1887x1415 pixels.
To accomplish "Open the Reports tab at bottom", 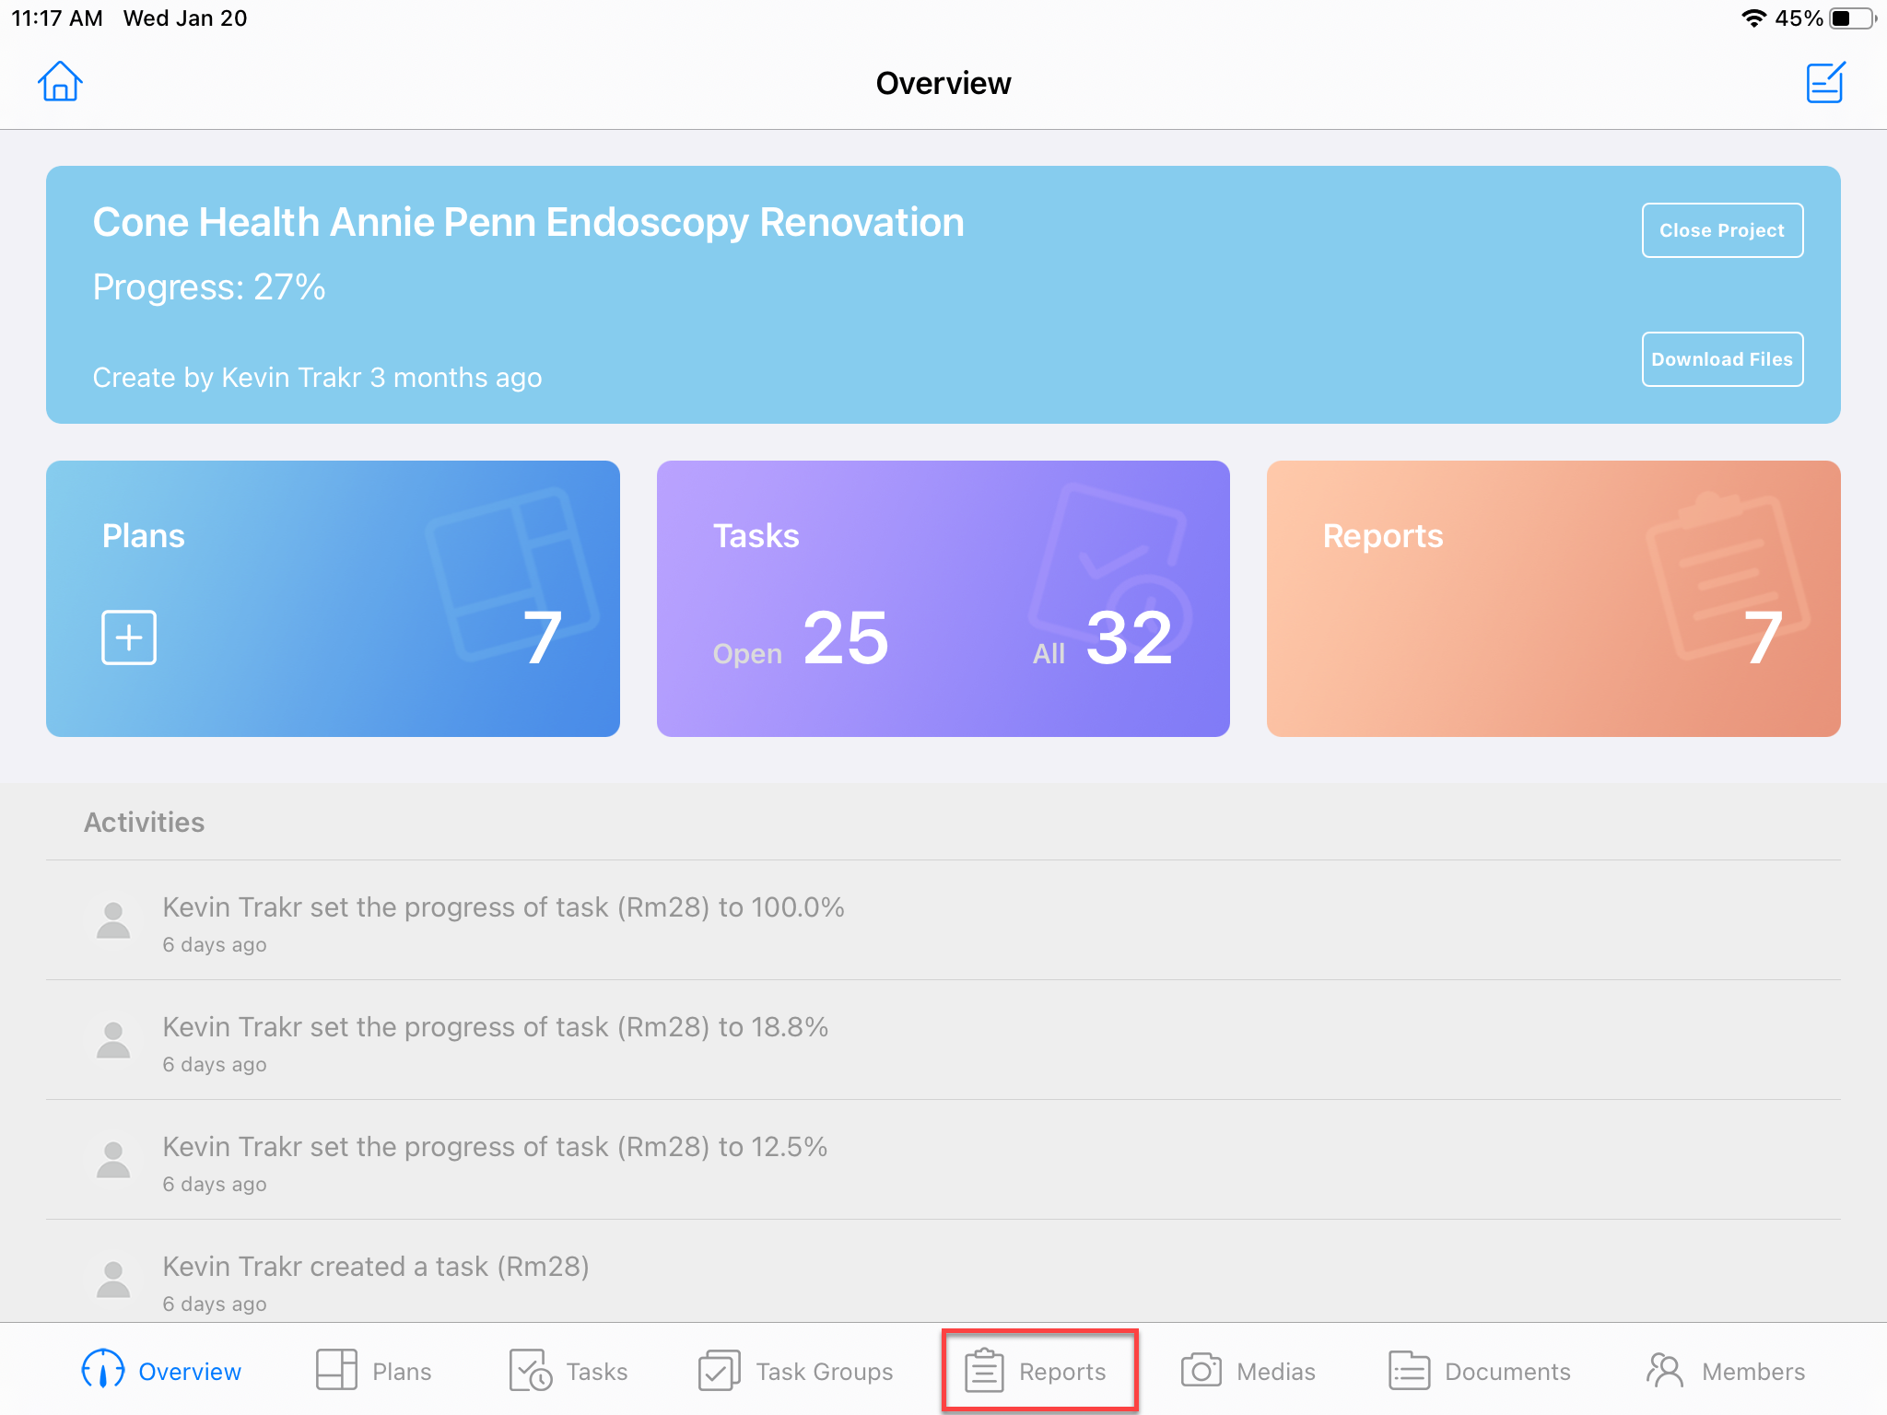I will 1038,1371.
